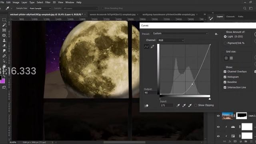Image resolution: width=256 pixels, height=144 pixels.
Task: Add a layer mask via bottom icon
Action: click(x=235, y=141)
